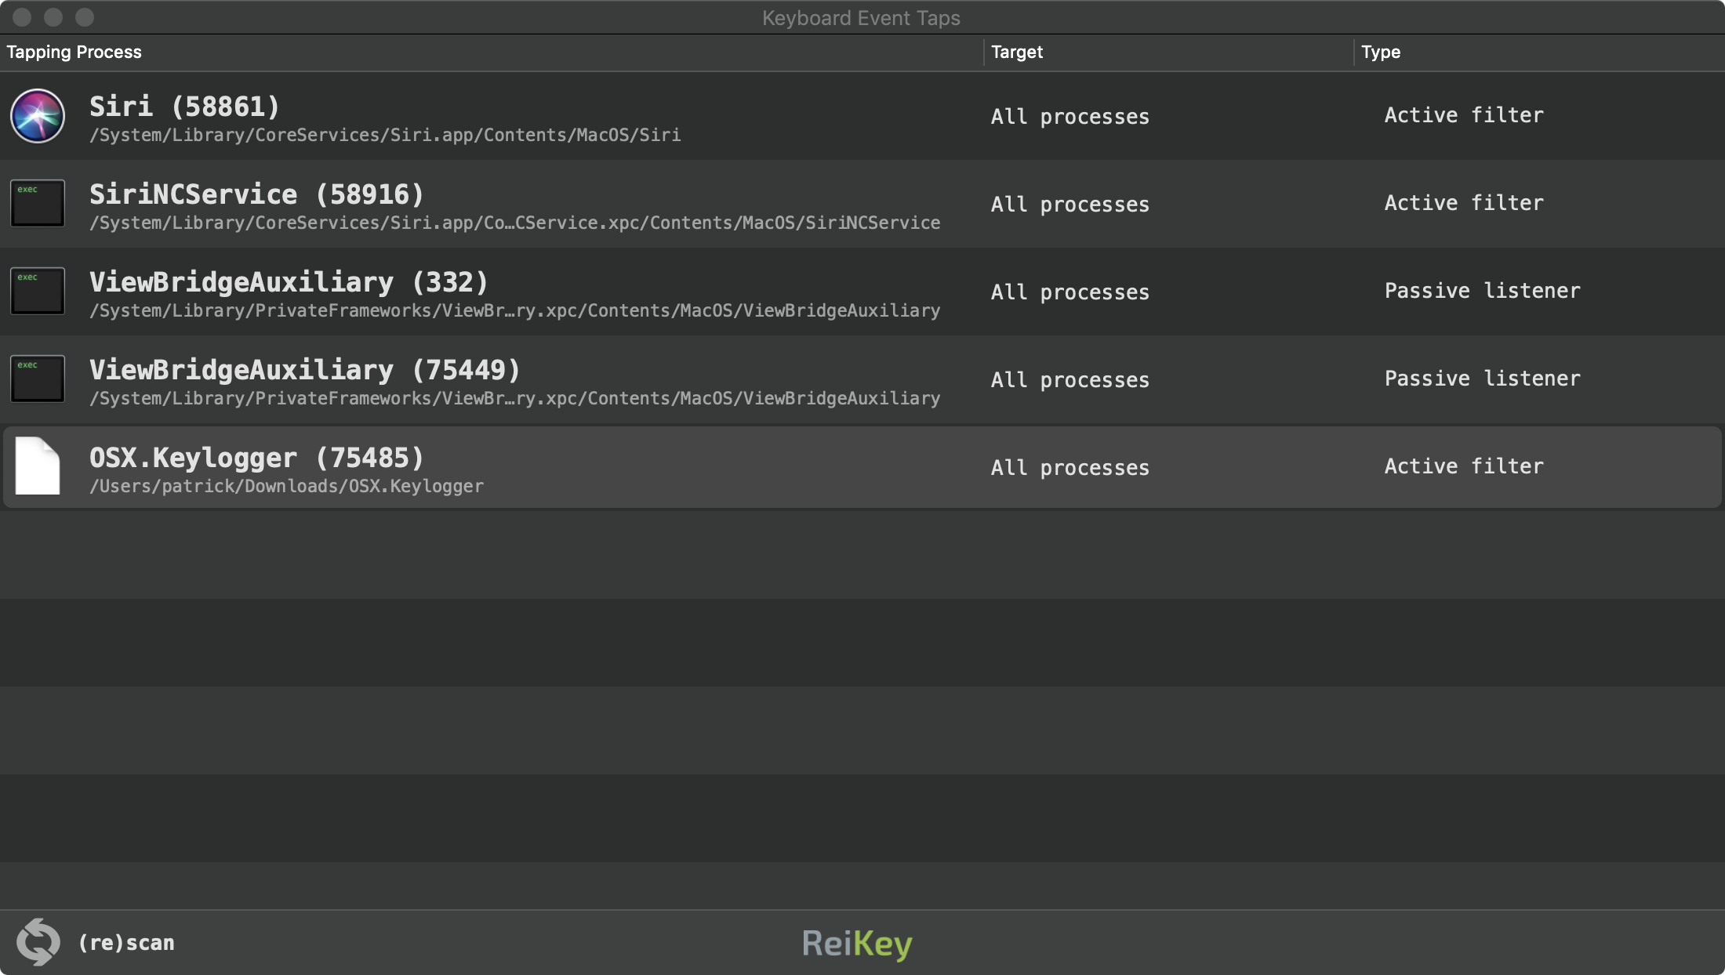
Task: Minimize the Keyboard Event Taps window
Action: click(x=53, y=17)
